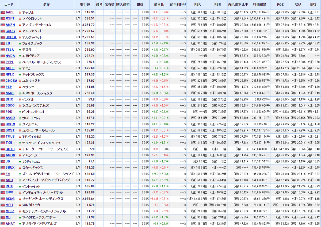
Task: Open the PYPL ticker link
Action: (x=10, y=62)
